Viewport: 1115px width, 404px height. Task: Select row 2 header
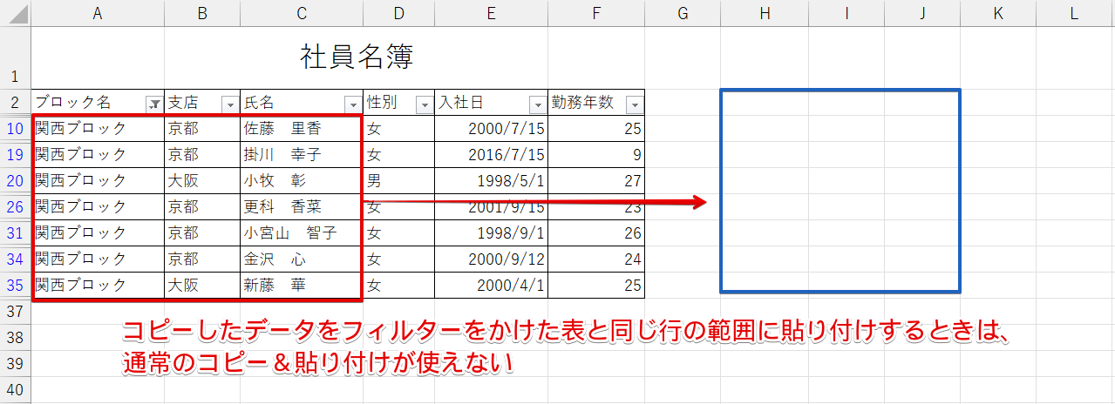coord(15,103)
